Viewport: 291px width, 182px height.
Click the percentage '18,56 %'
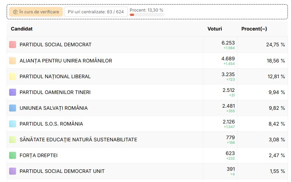tap(276, 61)
